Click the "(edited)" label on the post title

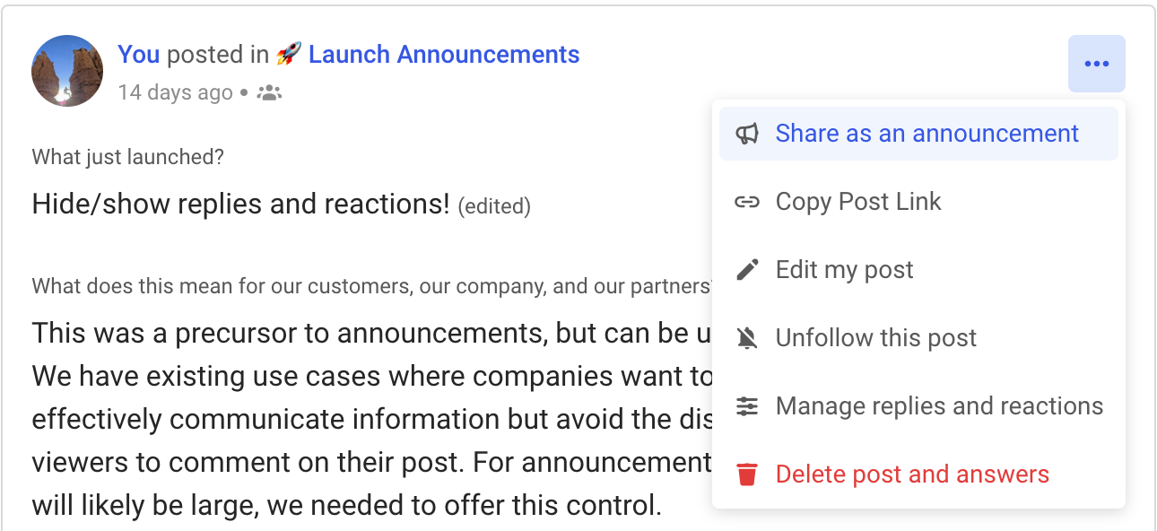(494, 205)
